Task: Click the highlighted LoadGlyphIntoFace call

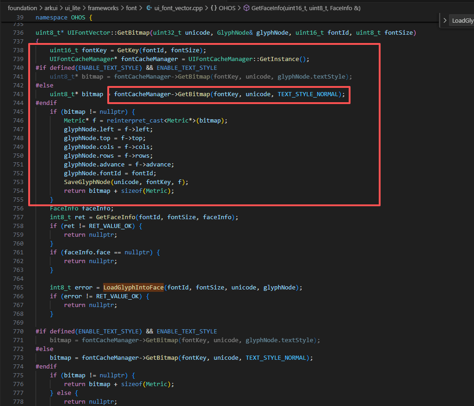Action: 133,287
